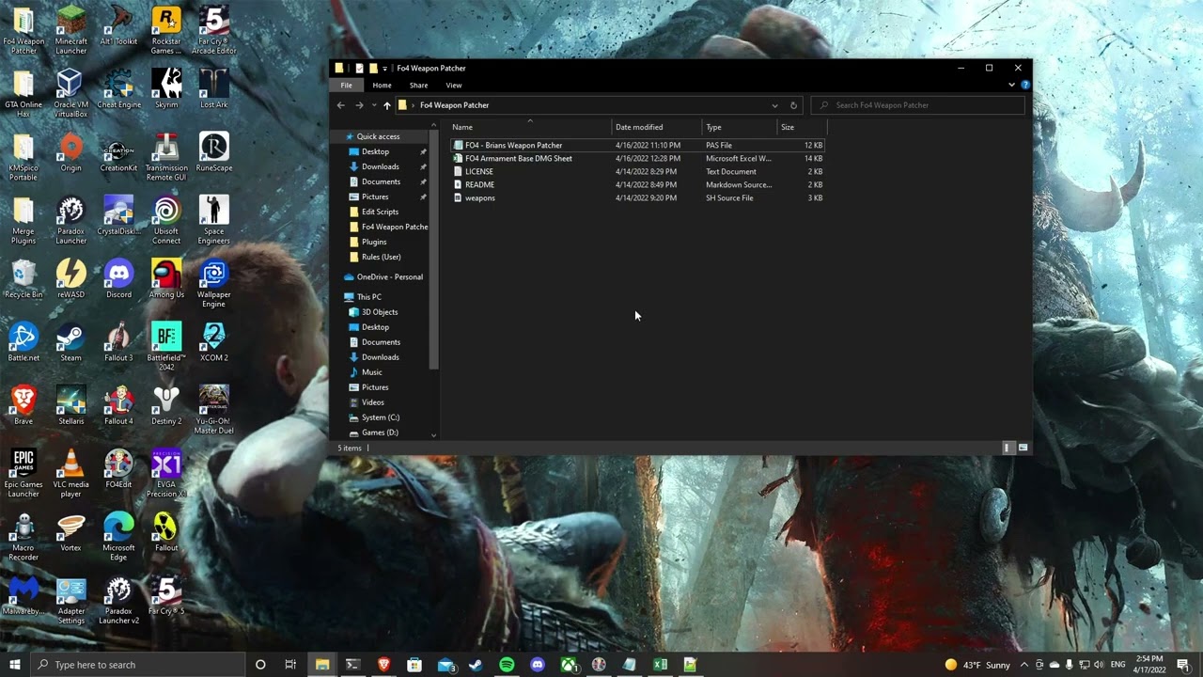Launch Wallpaper Engine from desktop
1203x677 pixels.
[213, 285]
